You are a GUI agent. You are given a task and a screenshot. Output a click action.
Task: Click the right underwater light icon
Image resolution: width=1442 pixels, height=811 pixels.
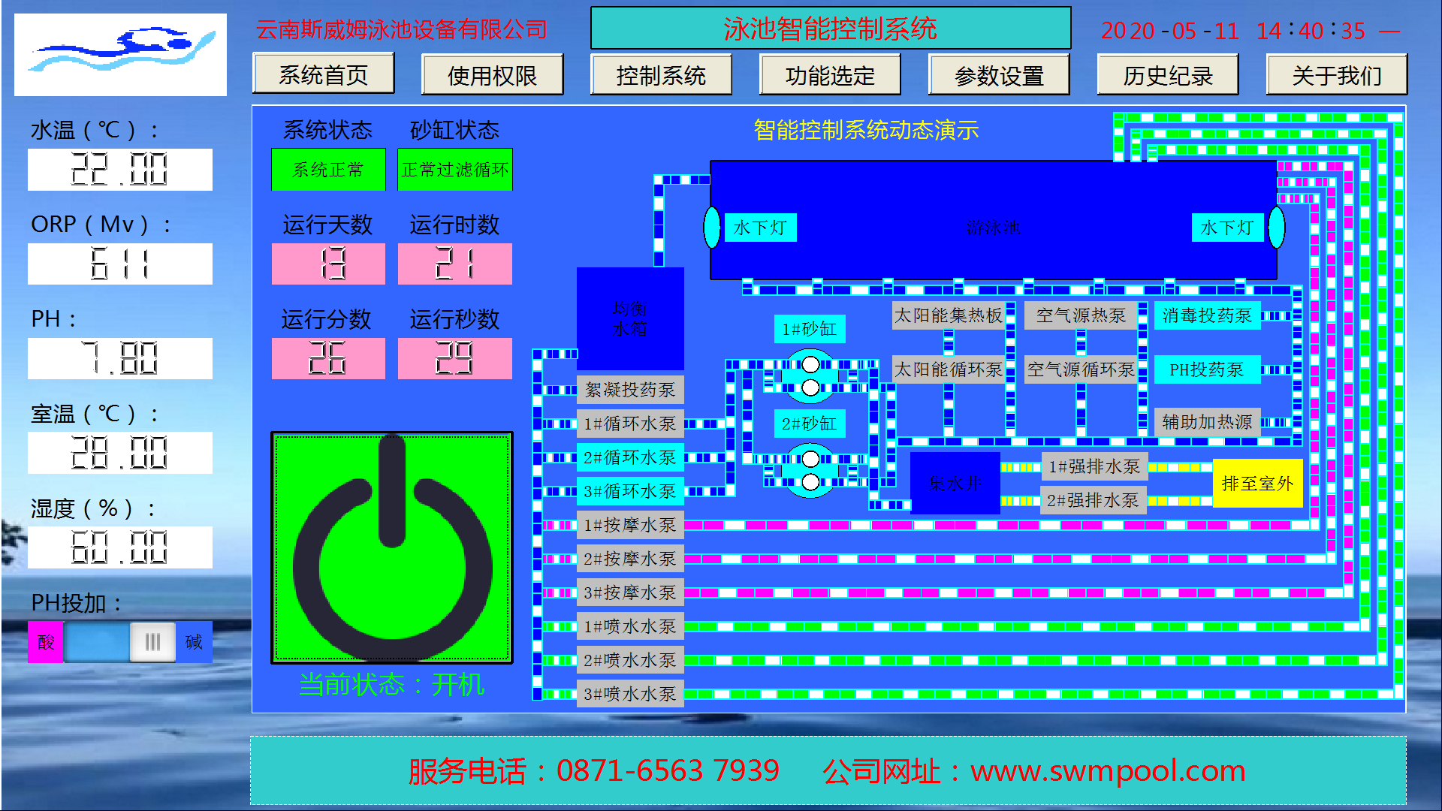click(1275, 227)
